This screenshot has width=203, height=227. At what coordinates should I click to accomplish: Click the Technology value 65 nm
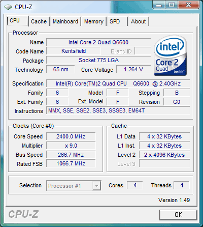(60, 69)
